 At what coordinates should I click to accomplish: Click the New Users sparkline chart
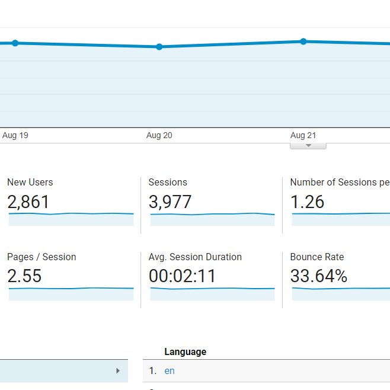click(x=71, y=219)
